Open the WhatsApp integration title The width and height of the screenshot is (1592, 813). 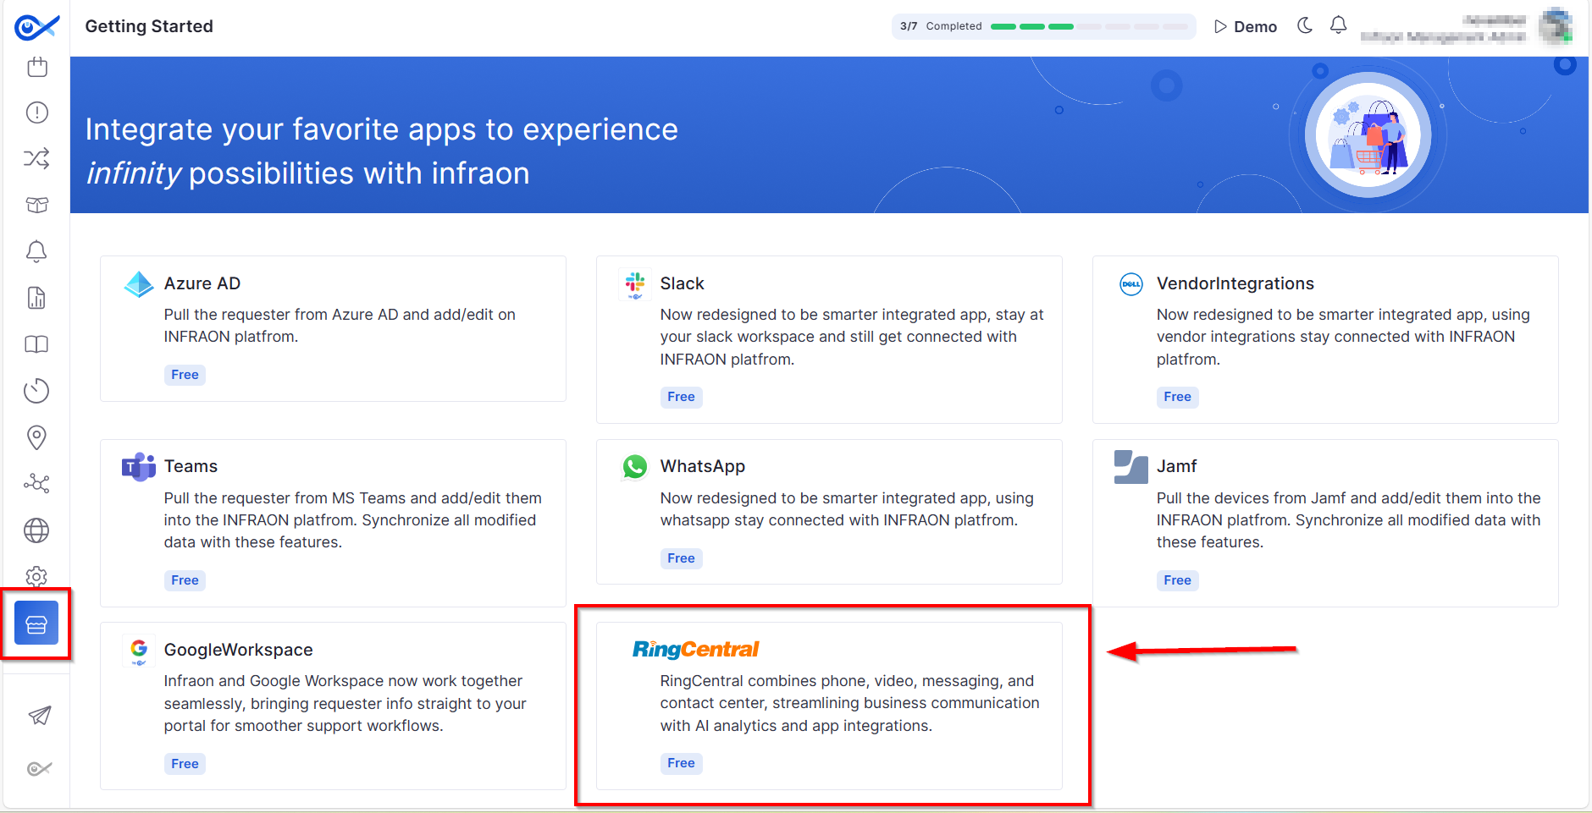point(703,466)
